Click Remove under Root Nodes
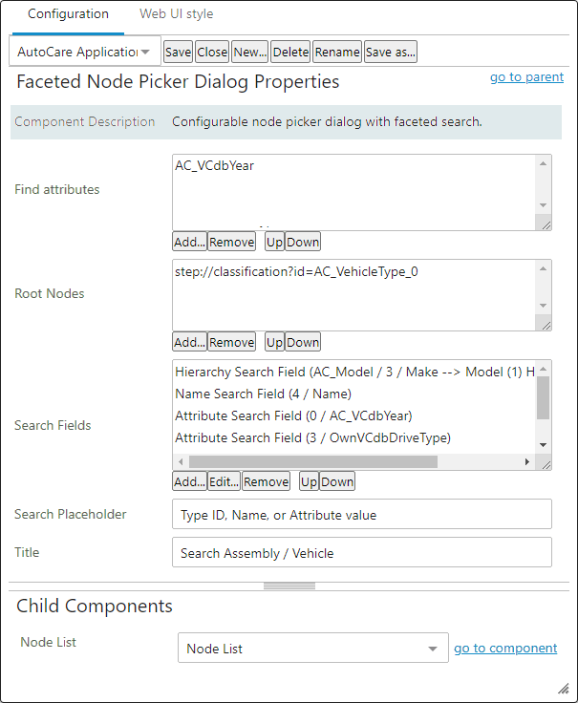 point(232,342)
